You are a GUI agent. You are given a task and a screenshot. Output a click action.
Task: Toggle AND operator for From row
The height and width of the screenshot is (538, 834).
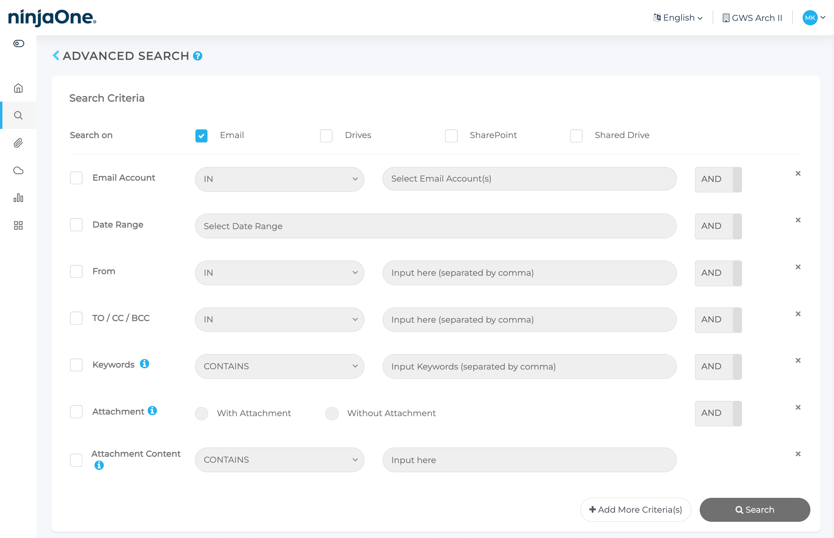(718, 273)
